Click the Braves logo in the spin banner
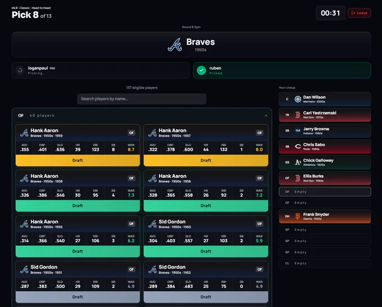Viewport: 382px width, 307px height. 175,44
